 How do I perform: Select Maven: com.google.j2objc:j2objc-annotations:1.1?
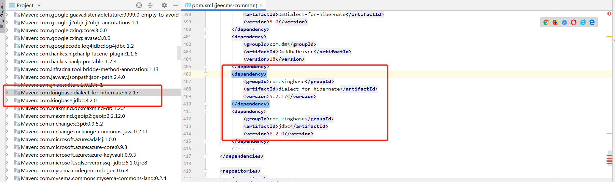click(x=80, y=23)
